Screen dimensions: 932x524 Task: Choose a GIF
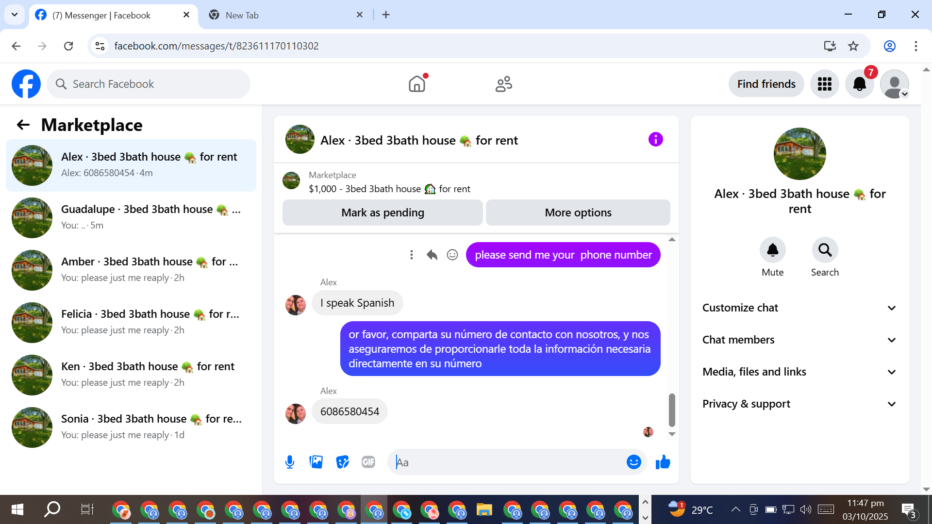click(x=368, y=462)
